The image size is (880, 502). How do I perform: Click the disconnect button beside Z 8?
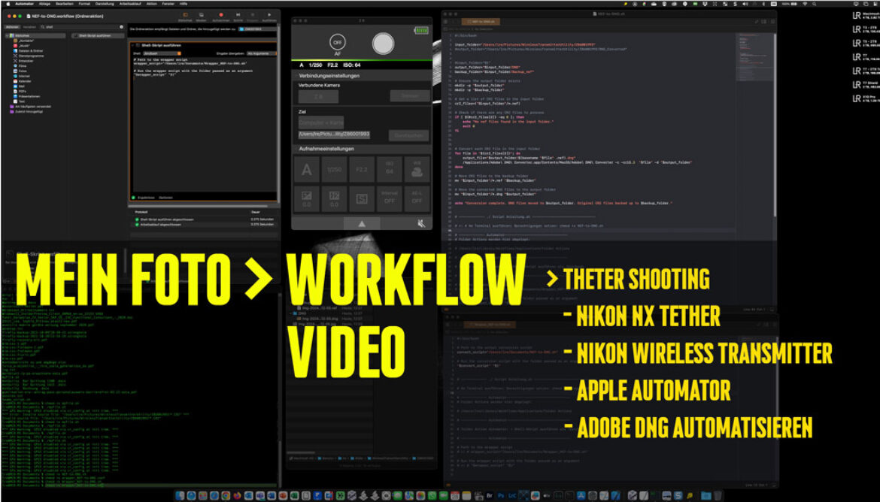click(410, 96)
